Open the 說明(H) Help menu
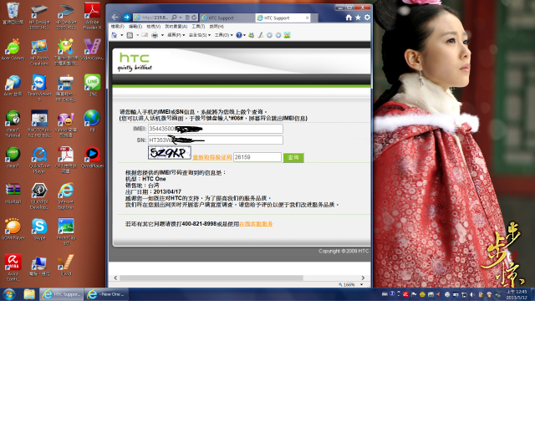 coord(217,26)
